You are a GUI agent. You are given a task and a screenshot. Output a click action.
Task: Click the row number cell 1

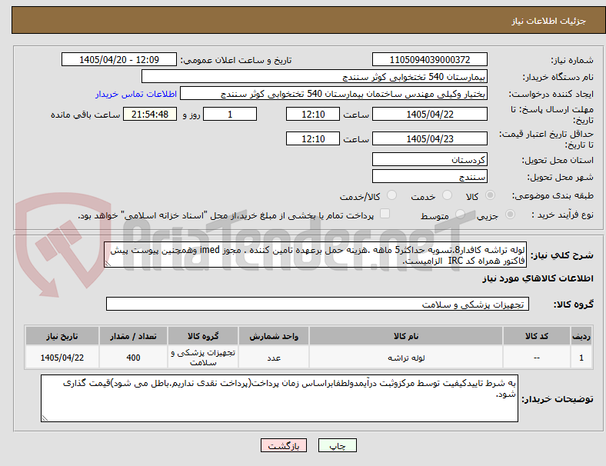click(x=581, y=358)
